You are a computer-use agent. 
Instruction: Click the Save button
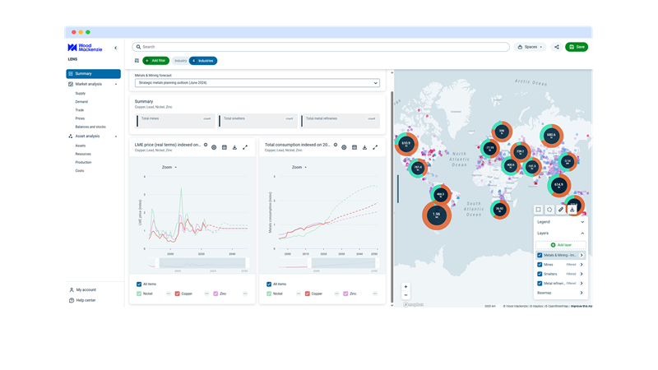coord(577,47)
